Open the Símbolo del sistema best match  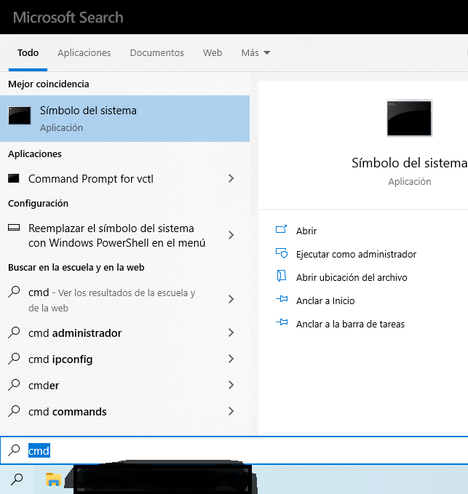pos(124,119)
